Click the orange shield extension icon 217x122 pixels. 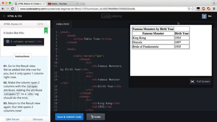pyautogui.click(x=209, y=9)
